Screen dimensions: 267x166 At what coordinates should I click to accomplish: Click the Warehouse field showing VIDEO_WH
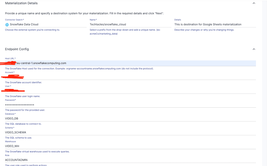click(130, 146)
